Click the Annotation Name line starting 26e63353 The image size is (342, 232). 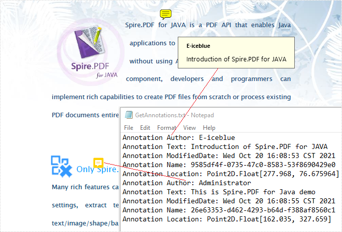pos(229,210)
